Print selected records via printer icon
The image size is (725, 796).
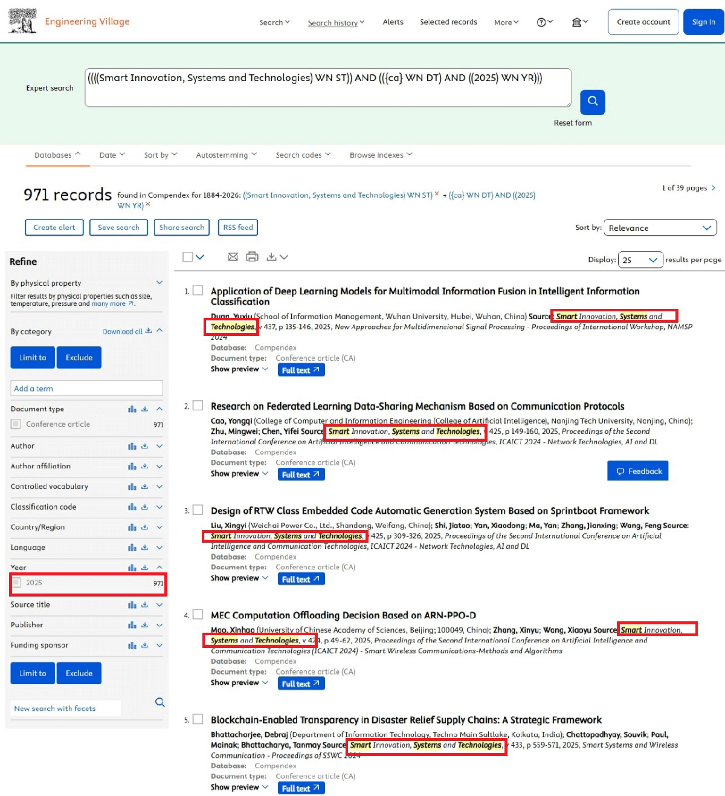(252, 257)
